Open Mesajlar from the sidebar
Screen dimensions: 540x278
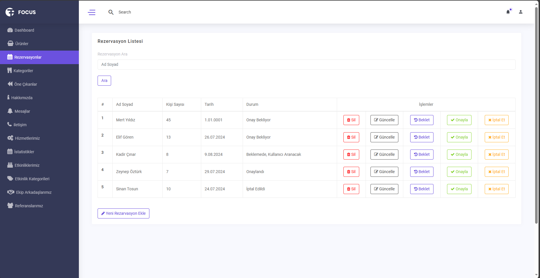(22, 111)
